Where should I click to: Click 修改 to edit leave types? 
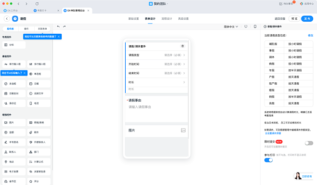311,35
